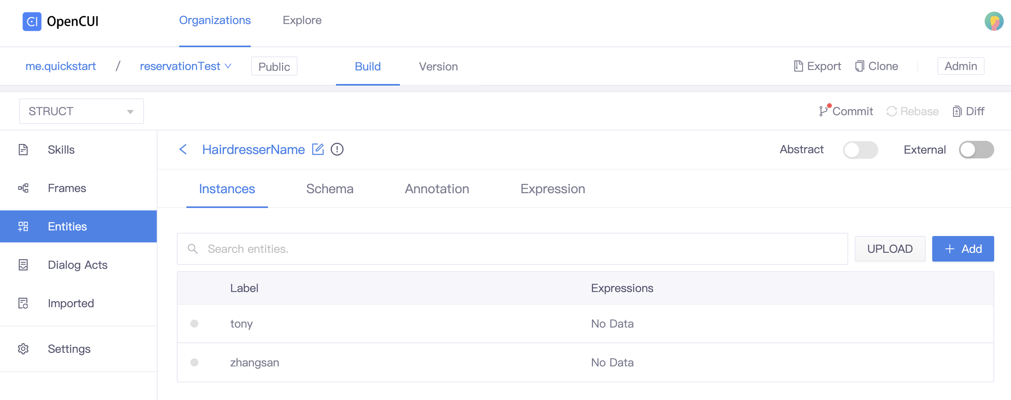Select the tony row status dot
This screenshot has width=1011, height=400.
point(194,324)
